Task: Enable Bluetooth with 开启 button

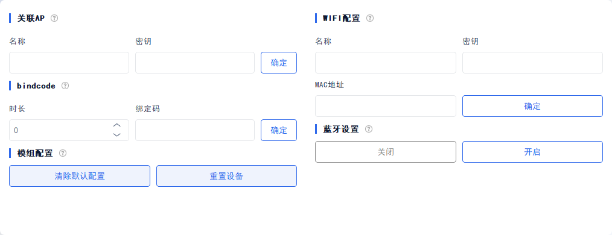Action: click(532, 152)
